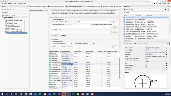Switch to the Home Page tab
171x96 pixels.
(x=118, y=6)
